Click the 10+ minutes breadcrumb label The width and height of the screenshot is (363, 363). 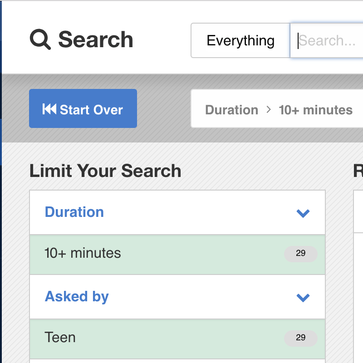[x=316, y=110]
